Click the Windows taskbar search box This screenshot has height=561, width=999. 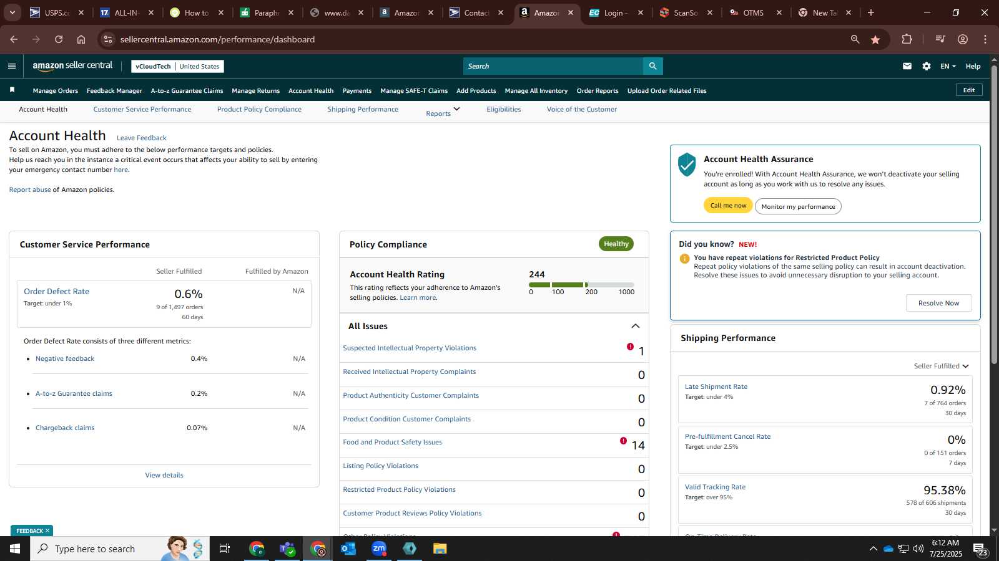[x=120, y=549]
